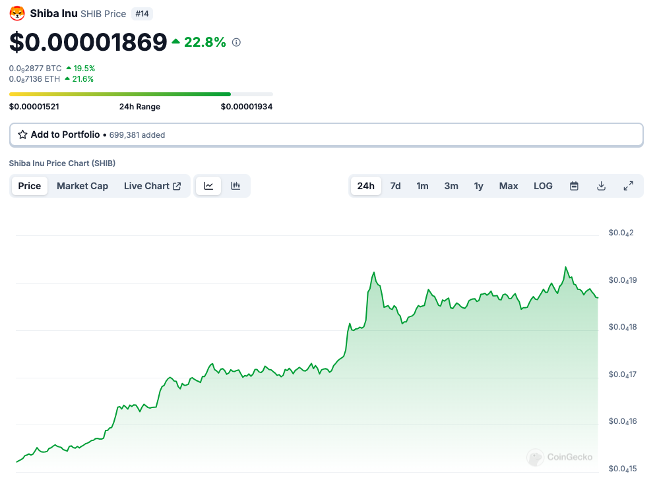Open the price change info icon
657x501 pixels.
(x=236, y=42)
